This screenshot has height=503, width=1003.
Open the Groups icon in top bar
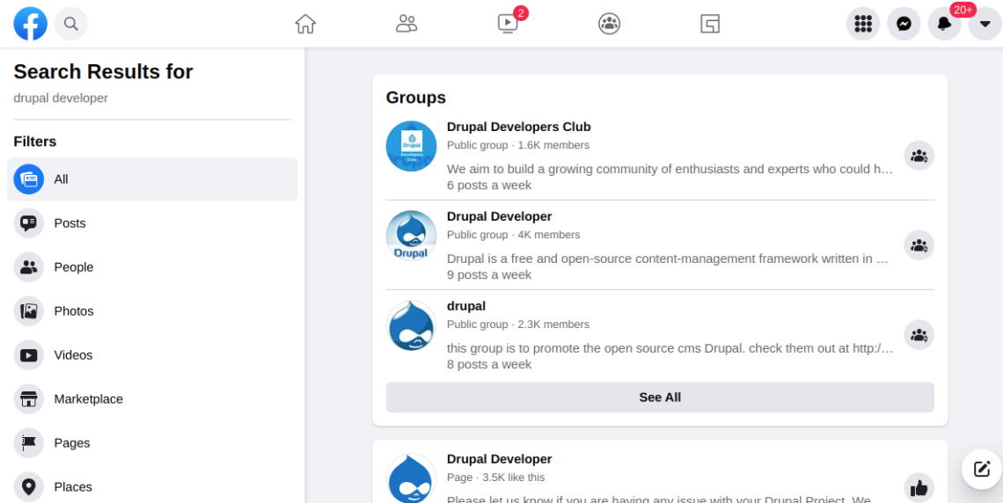tap(609, 24)
